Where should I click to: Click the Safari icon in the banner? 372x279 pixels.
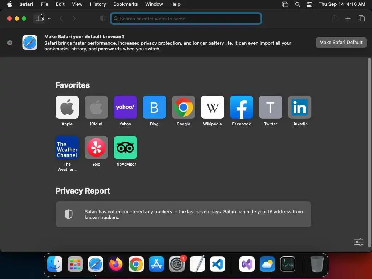click(30, 43)
